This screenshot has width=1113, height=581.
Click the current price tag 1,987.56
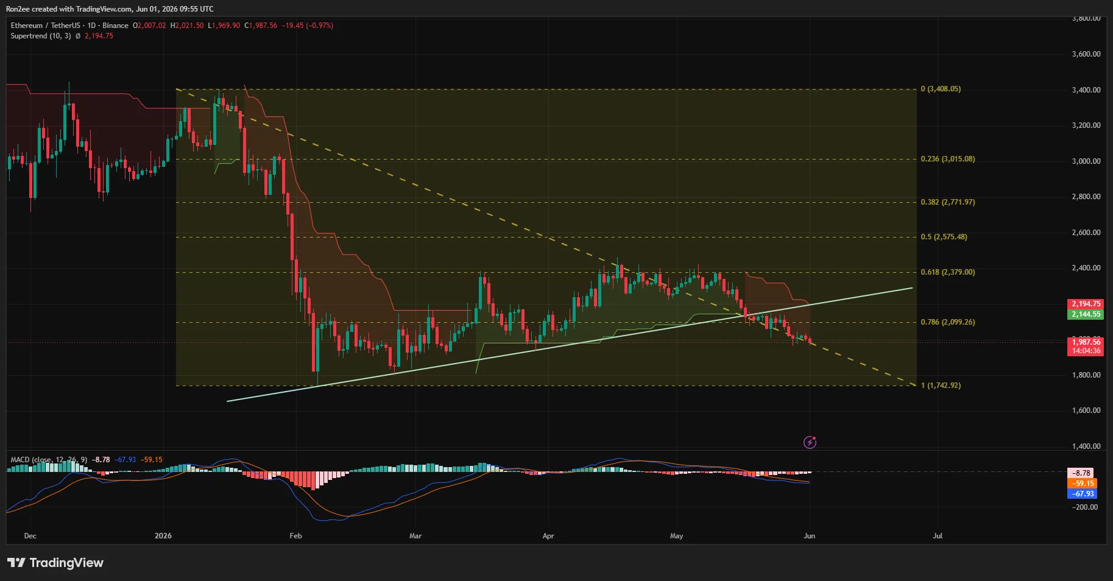click(1086, 342)
